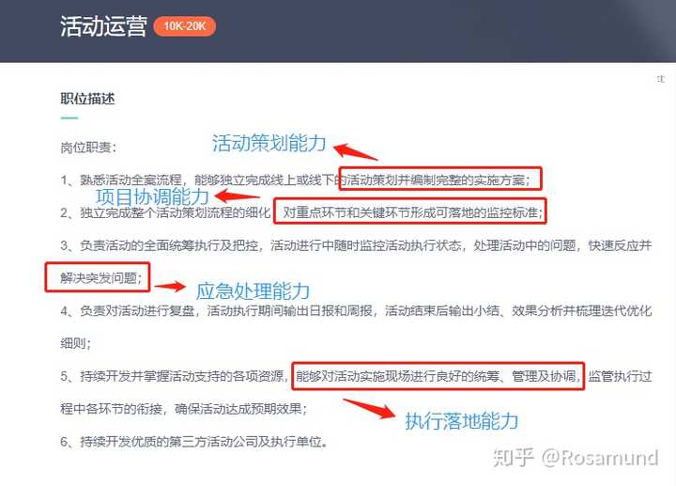This screenshot has height=486, width=676.
Task: Click the 职位描述 section heading
Action: pyautogui.click(x=87, y=99)
